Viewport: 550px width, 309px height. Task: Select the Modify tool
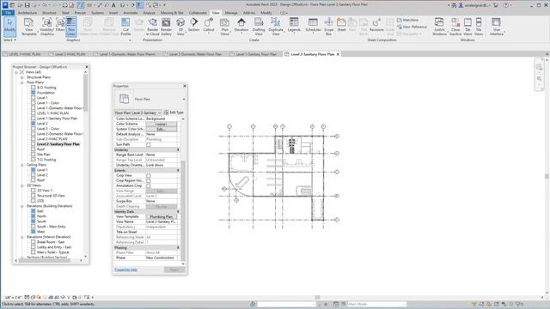(x=9, y=27)
